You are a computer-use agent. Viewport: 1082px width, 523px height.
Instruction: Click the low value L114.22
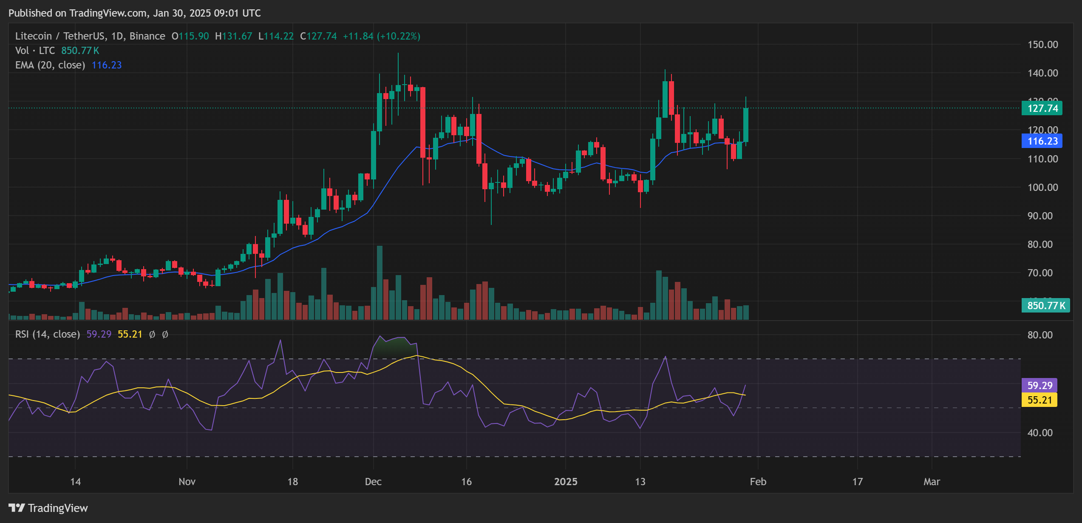tap(276, 36)
